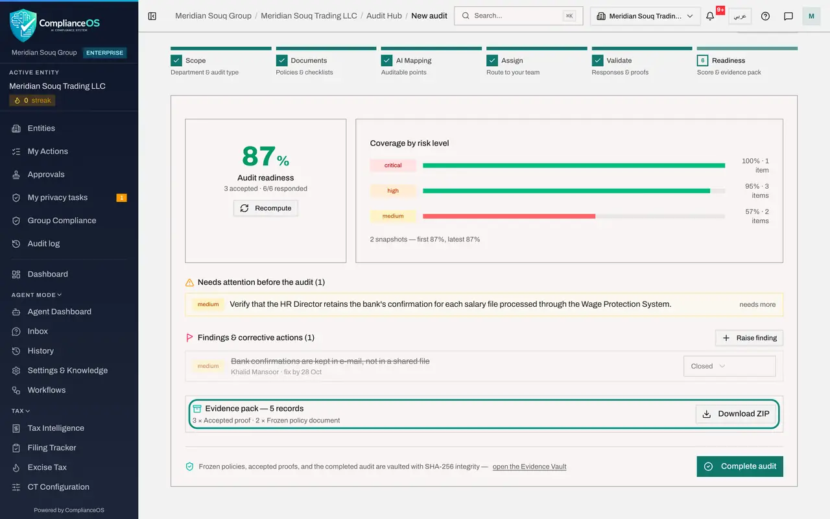Image resolution: width=830 pixels, height=519 pixels.
Task: Switch language with the Arabic toggle
Action: pyautogui.click(x=740, y=16)
